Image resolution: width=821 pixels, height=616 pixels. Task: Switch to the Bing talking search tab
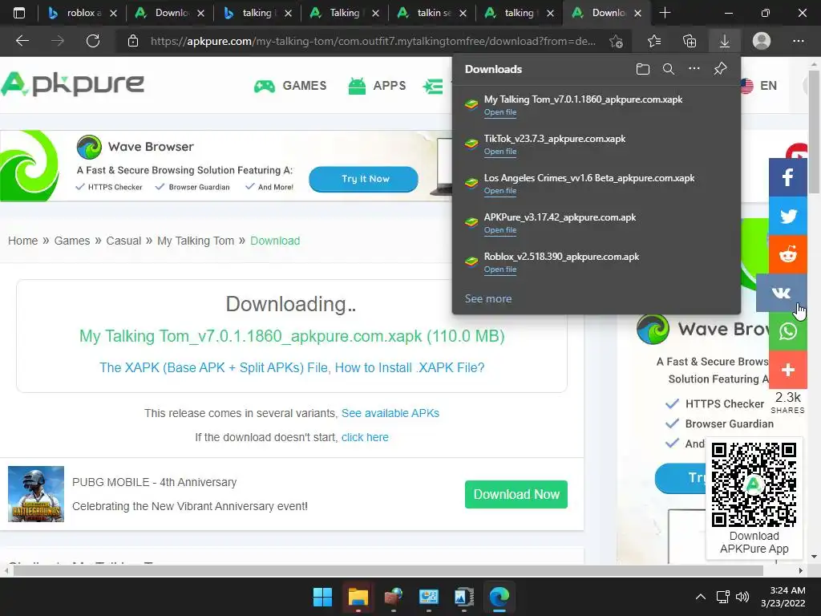click(x=257, y=13)
